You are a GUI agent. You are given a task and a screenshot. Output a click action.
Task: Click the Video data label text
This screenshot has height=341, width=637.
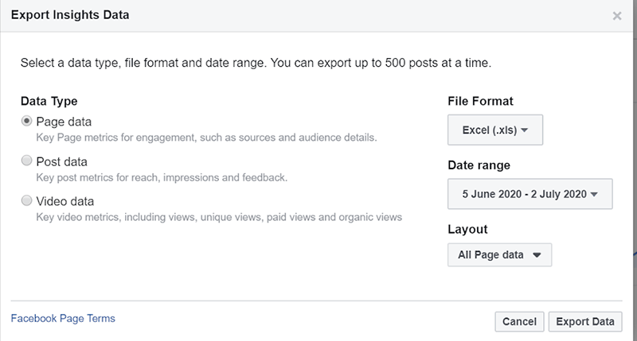[x=65, y=201]
